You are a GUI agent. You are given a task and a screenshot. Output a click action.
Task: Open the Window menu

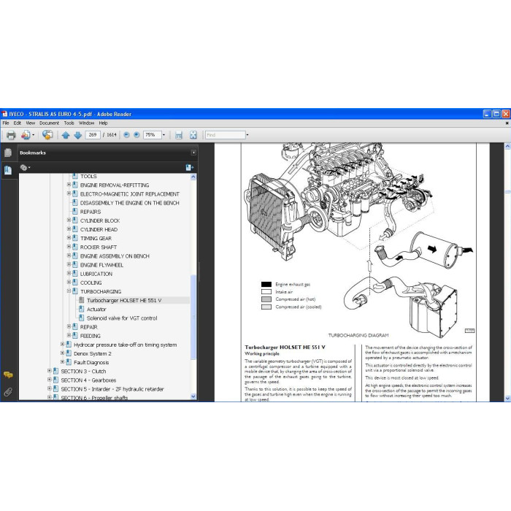pyautogui.click(x=86, y=123)
